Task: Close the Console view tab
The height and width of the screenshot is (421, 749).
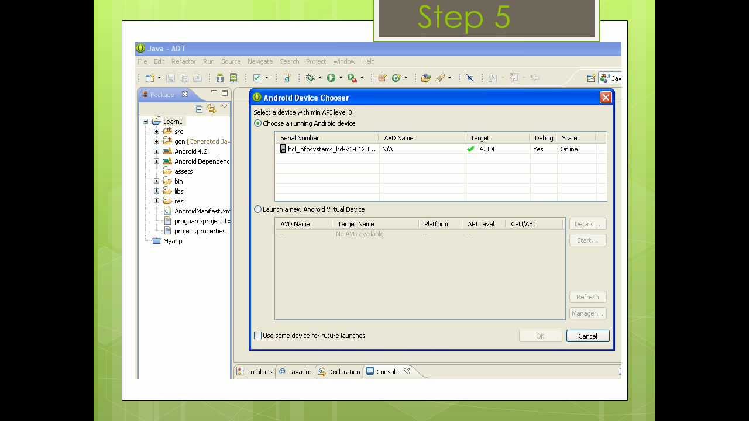Action: 407,371
